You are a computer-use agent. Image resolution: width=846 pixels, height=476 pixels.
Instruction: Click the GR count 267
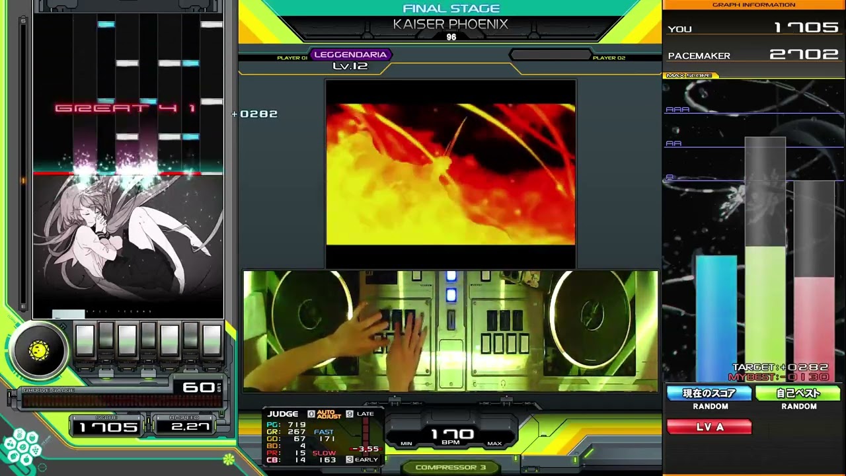click(x=297, y=432)
